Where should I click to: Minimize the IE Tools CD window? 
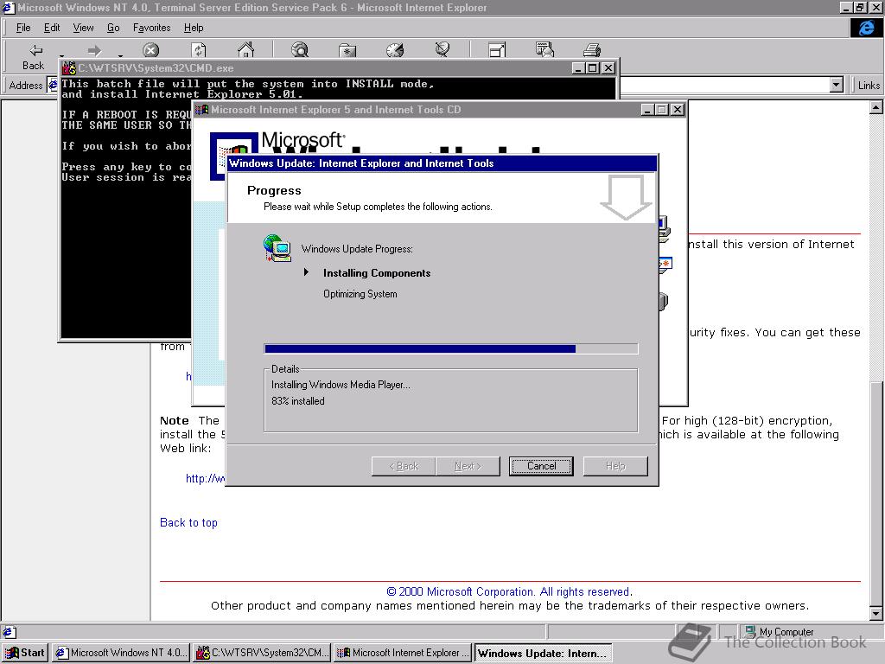pyautogui.click(x=648, y=110)
